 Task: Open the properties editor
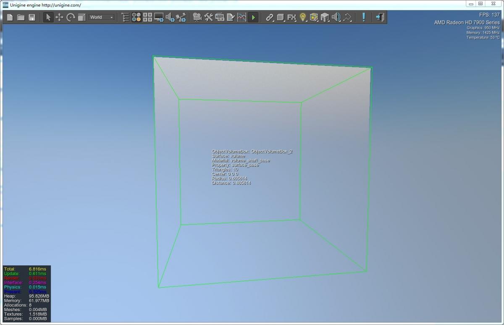pos(147,17)
